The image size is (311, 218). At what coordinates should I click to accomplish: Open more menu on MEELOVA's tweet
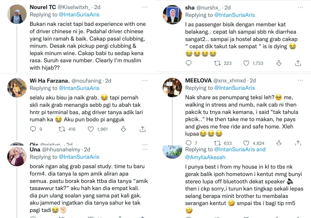point(300,80)
